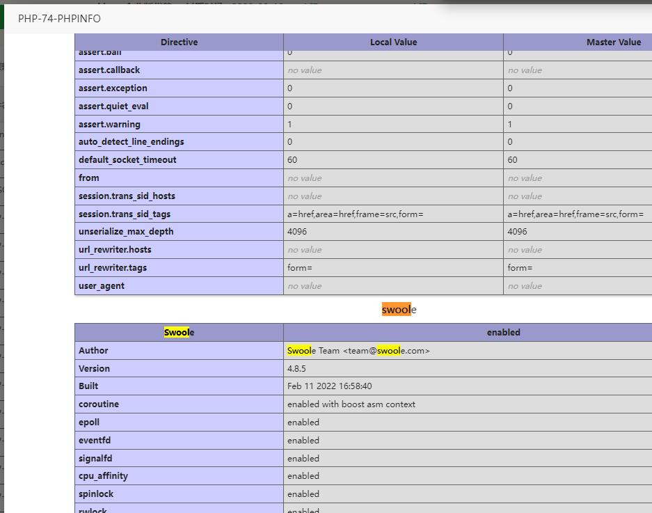Click the Directive column header
Viewport: 652px width, 513px height.
[180, 42]
